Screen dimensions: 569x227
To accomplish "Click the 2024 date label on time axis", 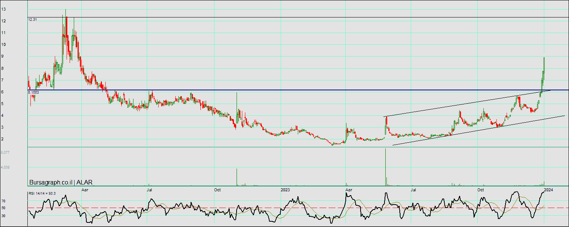I will tap(548, 189).
